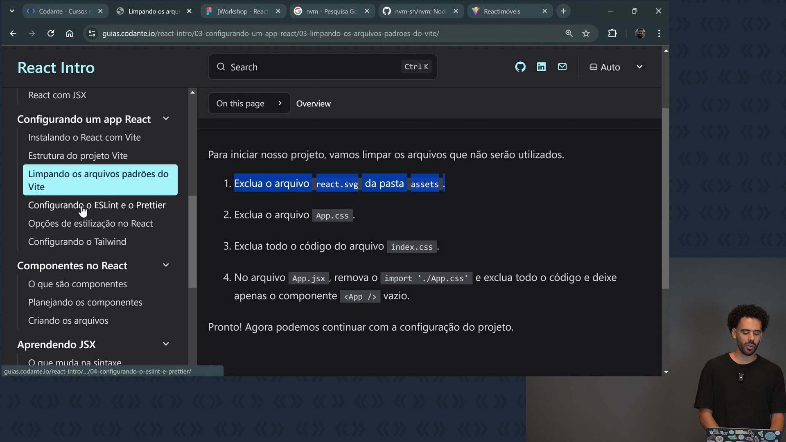Open the Chrome three-dot menu

[x=659, y=34]
